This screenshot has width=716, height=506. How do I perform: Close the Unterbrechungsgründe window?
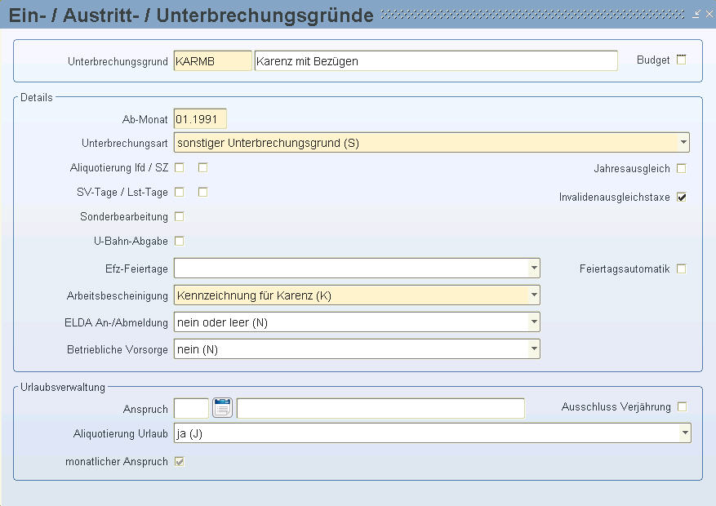pos(709,14)
